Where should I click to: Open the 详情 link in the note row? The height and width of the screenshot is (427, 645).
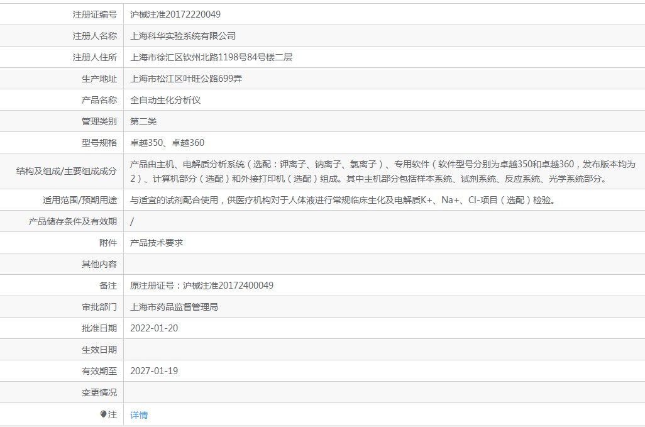(x=139, y=415)
